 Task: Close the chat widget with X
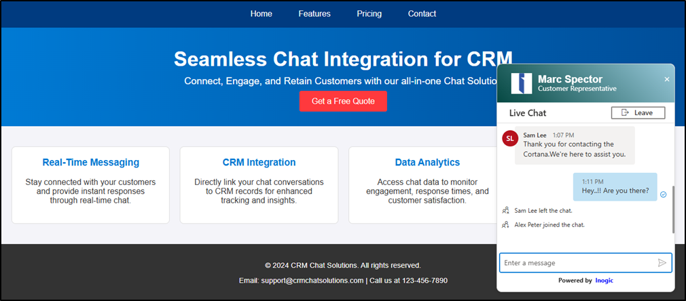(666, 79)
